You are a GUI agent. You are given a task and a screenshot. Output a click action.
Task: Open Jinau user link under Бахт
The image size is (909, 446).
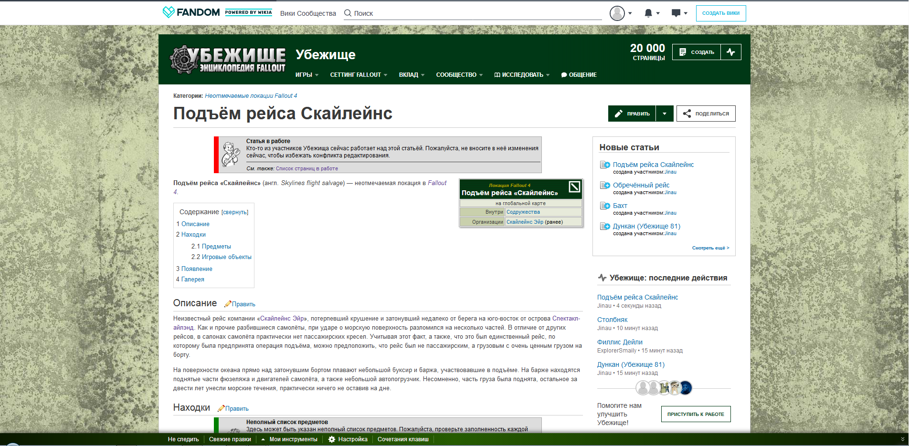(670, 213)
